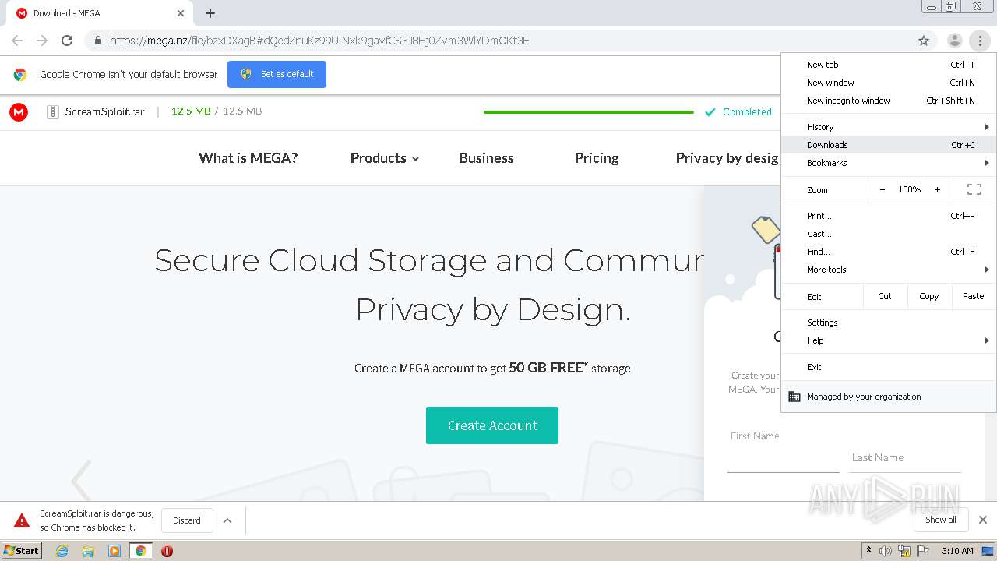Click Managed by your organization
Viewport: 997px width, 561px height.
click(x=889, y=397)
